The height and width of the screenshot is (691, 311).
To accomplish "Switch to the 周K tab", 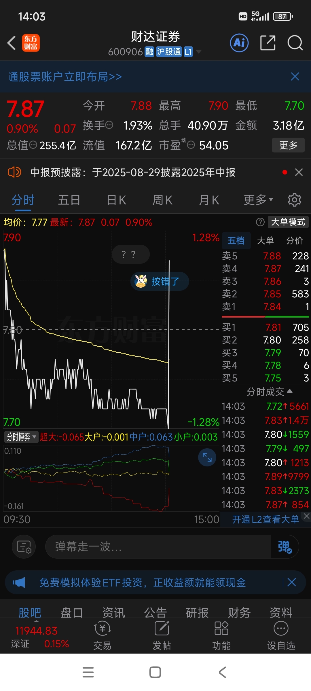I will (162, 200).
